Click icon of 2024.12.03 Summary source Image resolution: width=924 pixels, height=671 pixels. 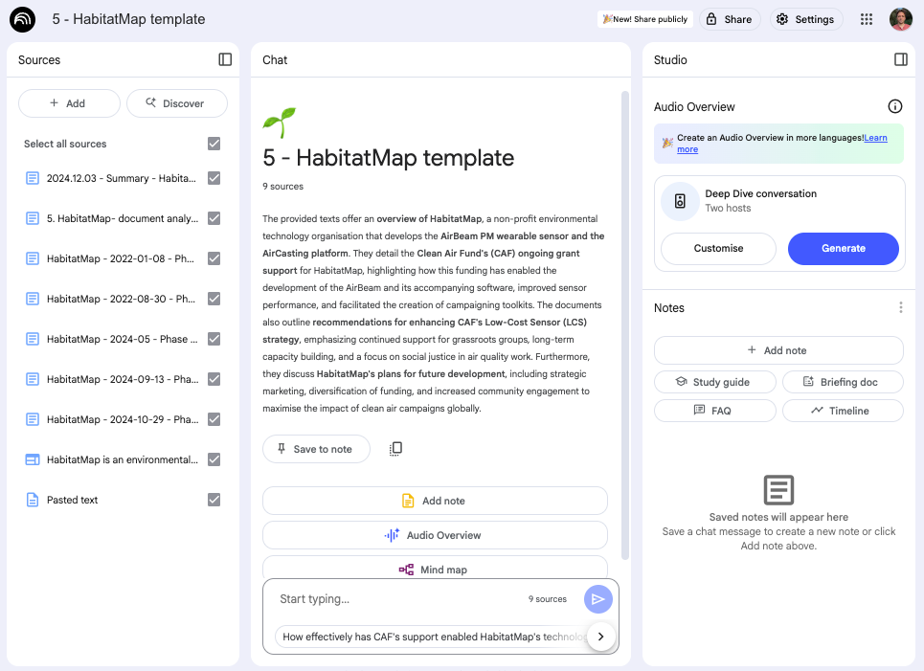(33, 178)
